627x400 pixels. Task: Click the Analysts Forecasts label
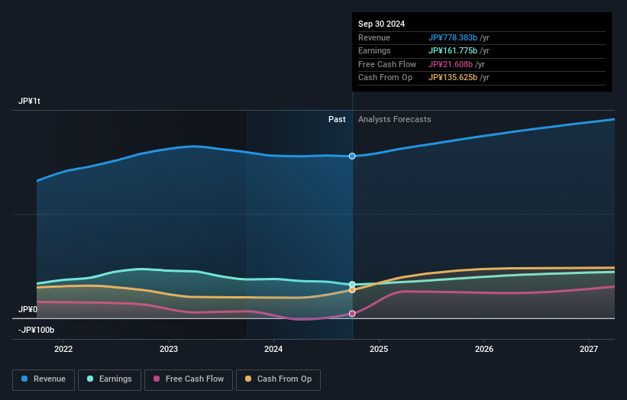click(394, 120)
